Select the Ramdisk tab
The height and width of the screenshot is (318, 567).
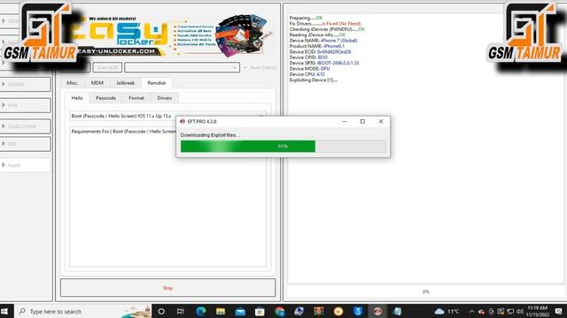point(157,83)
